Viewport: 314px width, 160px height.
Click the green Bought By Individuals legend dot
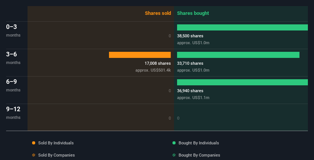click(174, 143)
